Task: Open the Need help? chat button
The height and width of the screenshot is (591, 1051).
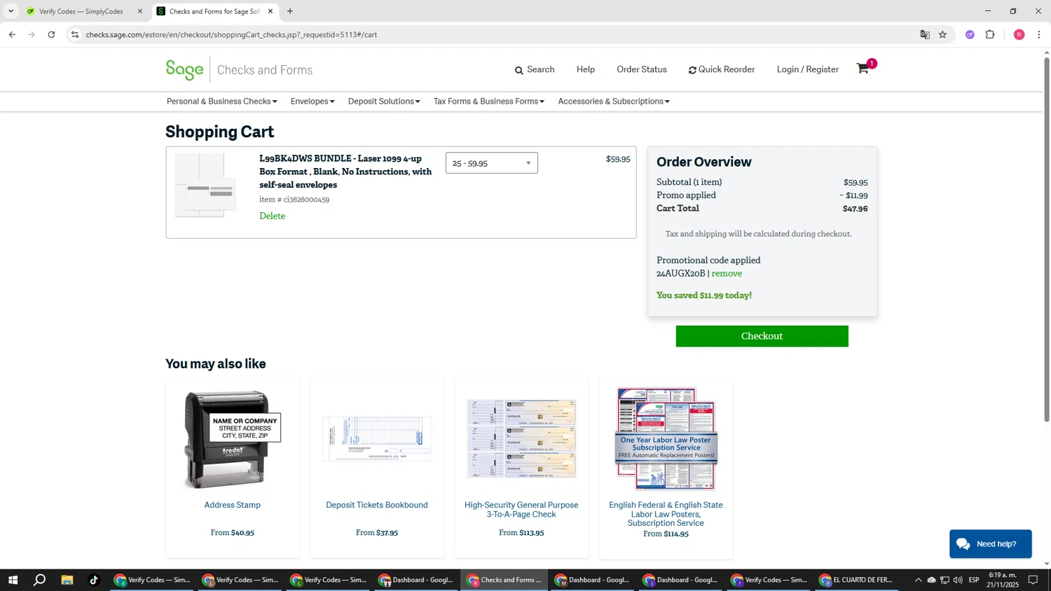Action: [990, 544]
